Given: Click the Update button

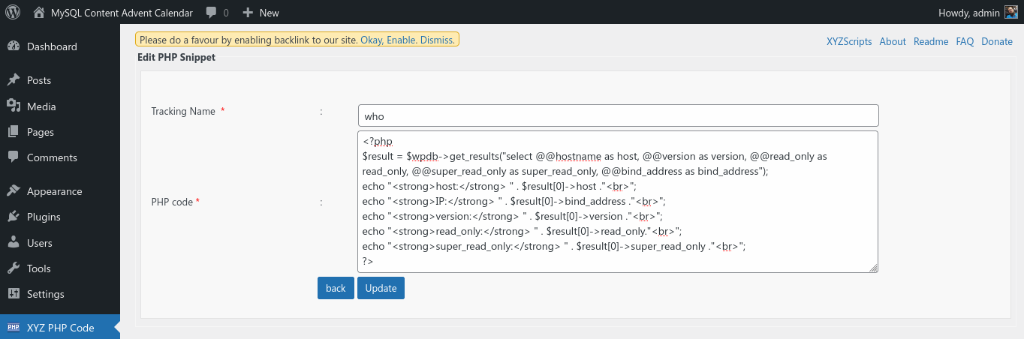Looking at the screenshot, I should [x=381, y=288].
